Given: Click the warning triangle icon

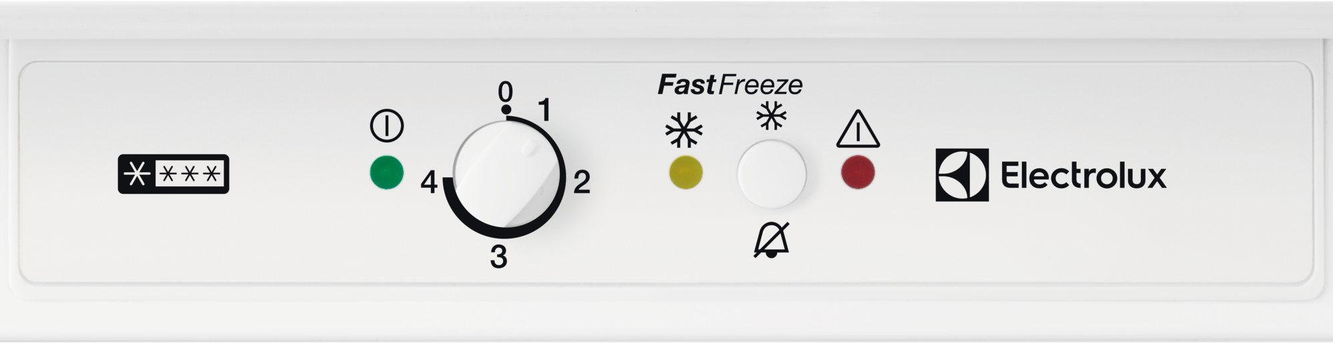Looking at the screenshot, I should coord(858,129).
